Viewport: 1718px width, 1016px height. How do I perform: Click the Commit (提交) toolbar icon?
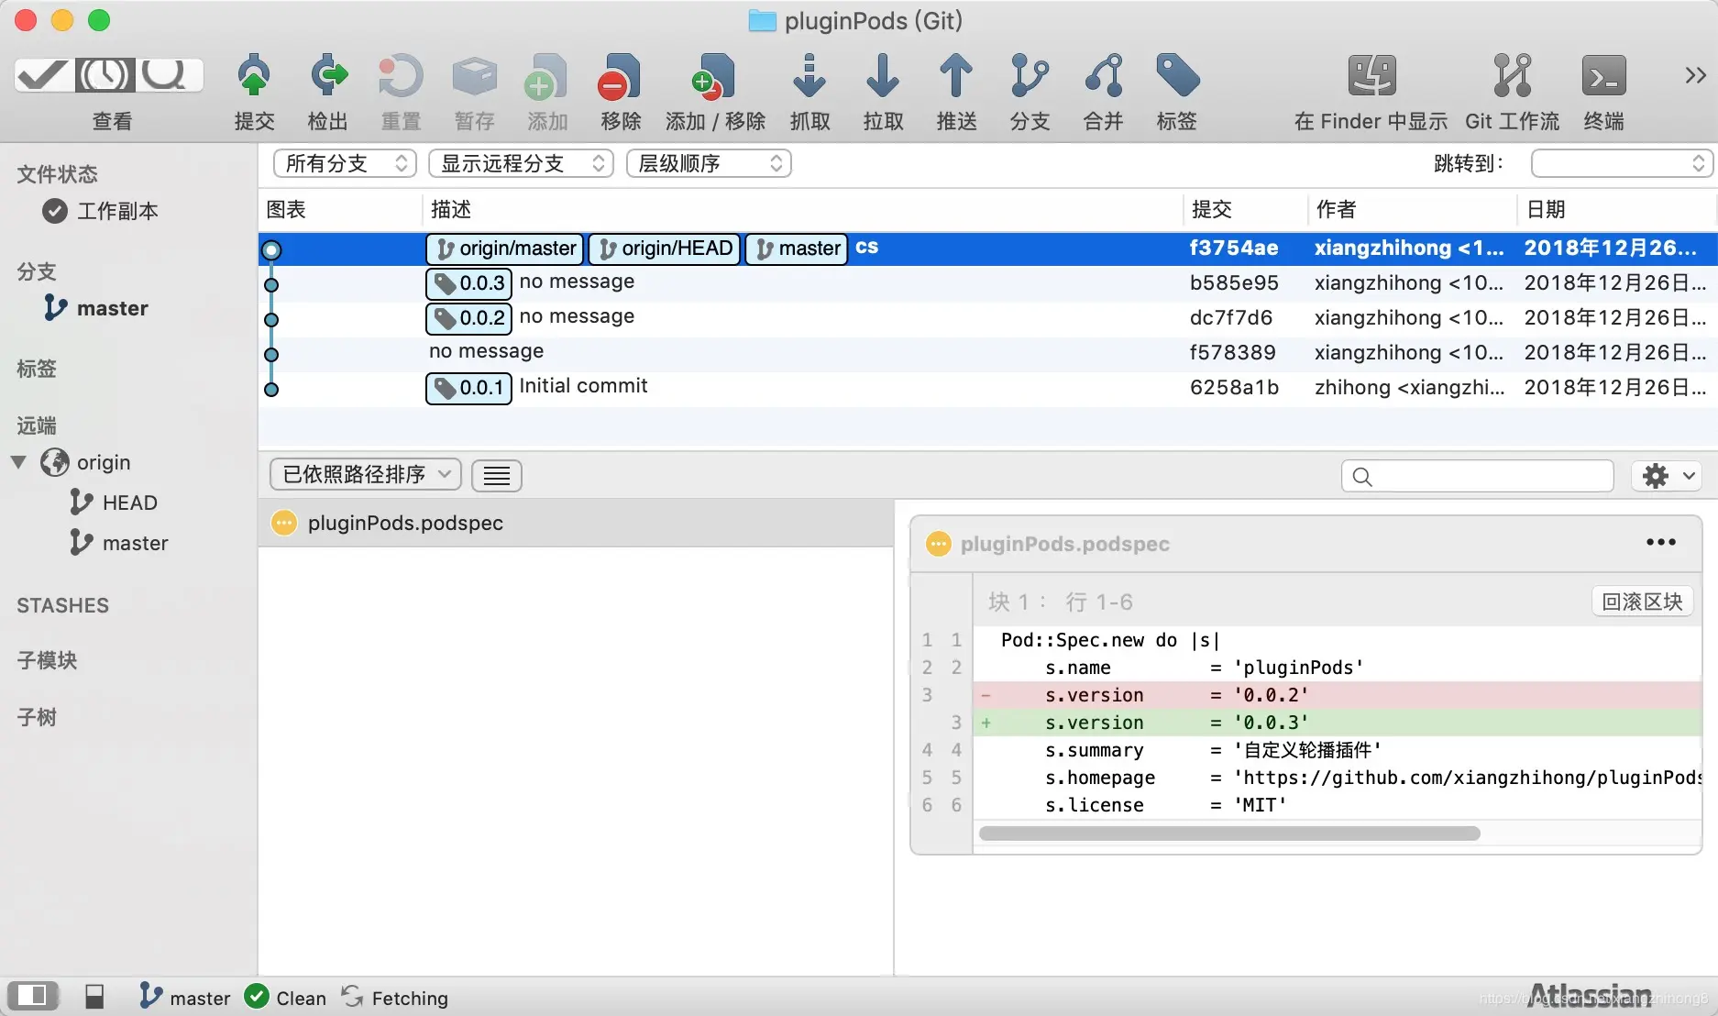[254, 76]
